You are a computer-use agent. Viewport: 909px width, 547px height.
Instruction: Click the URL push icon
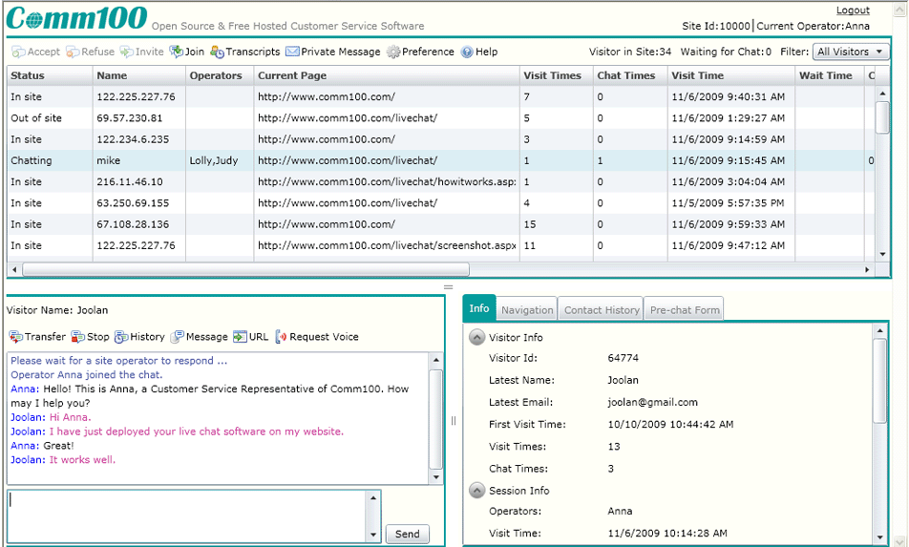240,337
